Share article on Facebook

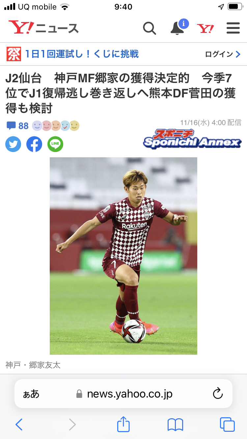[34, 144]
